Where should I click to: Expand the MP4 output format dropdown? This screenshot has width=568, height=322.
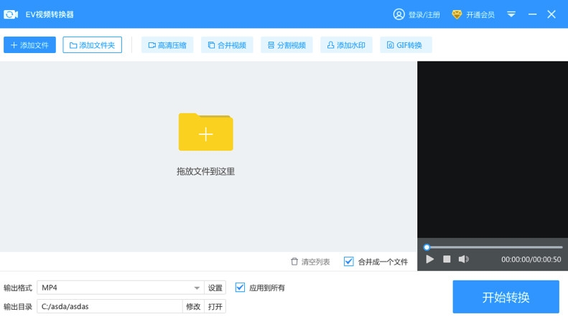point(197,288)
